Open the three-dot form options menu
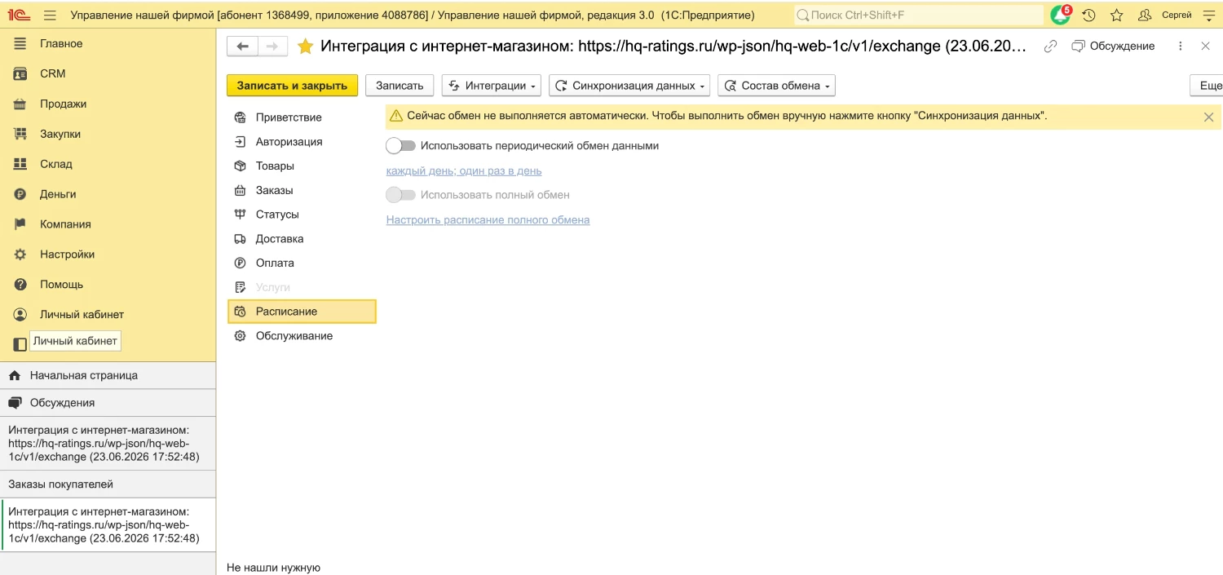This screenshot has width=1223, height=575. [x=1181, y=46]
